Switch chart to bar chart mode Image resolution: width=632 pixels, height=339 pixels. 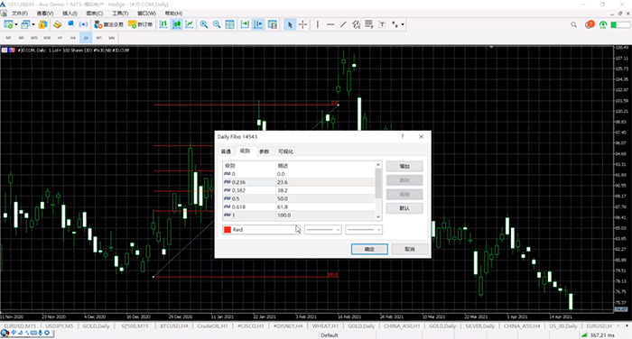tap(163, 24)
